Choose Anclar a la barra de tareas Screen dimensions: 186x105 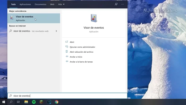81,62
